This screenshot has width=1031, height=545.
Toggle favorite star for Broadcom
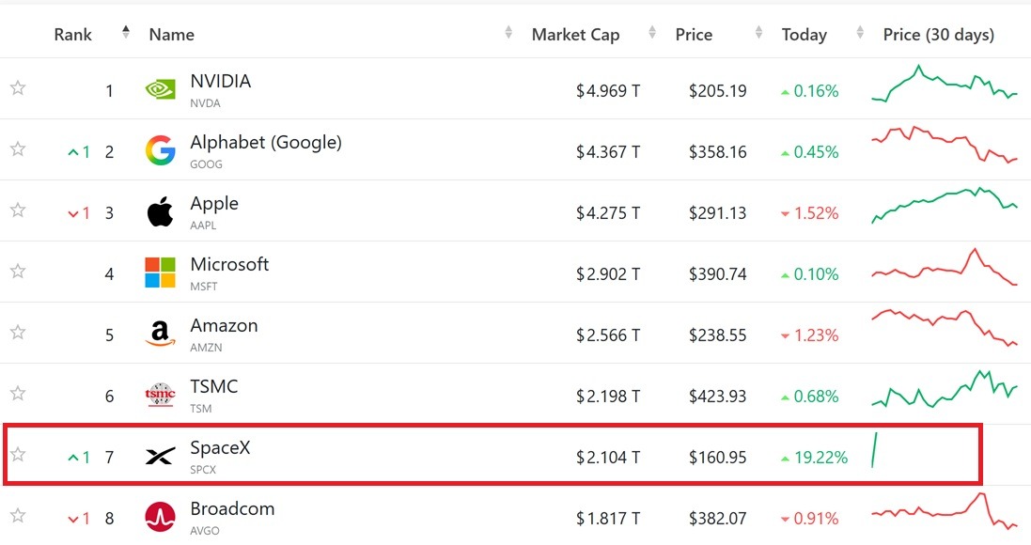point(18,516)
